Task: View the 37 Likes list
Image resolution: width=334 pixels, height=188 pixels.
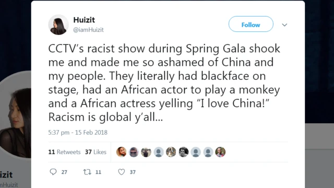Action: (96, 152)
